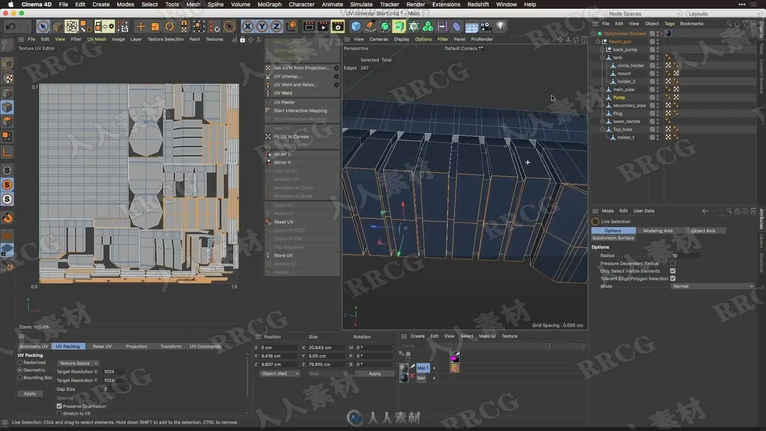Collapse the tank object tree node
Image resolution: width=766 pixels, height=431 pixels.
602,57
